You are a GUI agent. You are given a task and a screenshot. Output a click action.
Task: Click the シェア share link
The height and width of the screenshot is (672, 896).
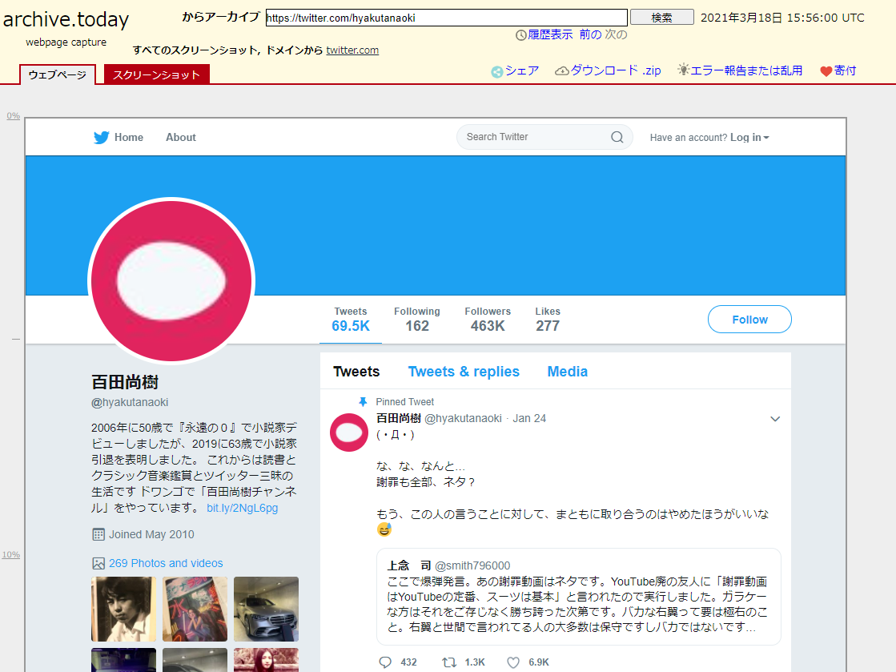(522, 70)
